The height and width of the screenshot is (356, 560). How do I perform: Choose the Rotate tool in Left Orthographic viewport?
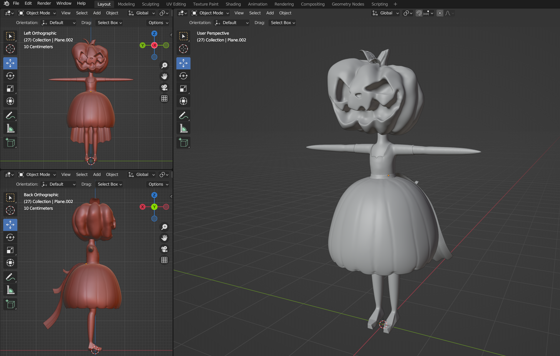click(x=10, y=76)
